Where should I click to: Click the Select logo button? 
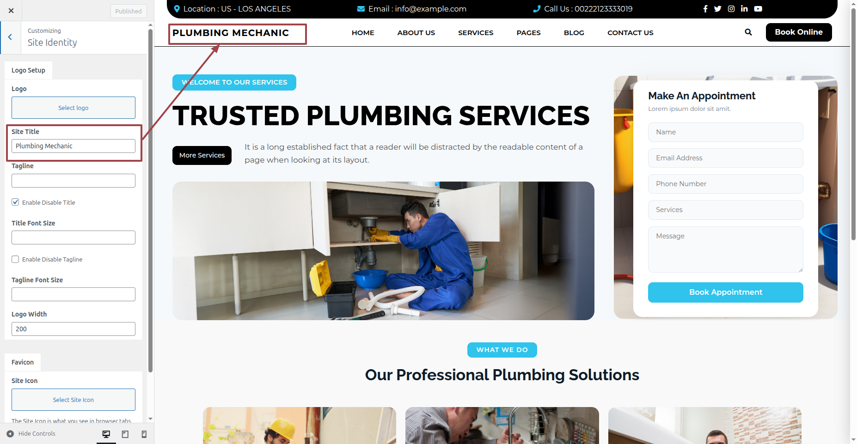(73, 108)
